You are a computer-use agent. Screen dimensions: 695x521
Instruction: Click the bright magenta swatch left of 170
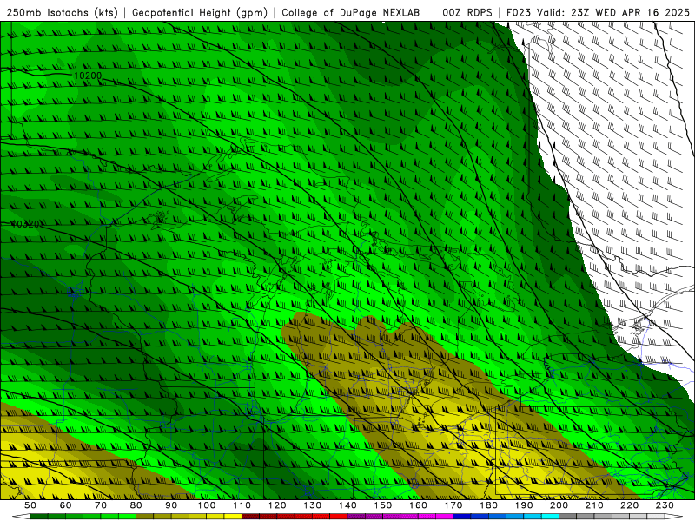pyautogui.click(x=444, y=516)
